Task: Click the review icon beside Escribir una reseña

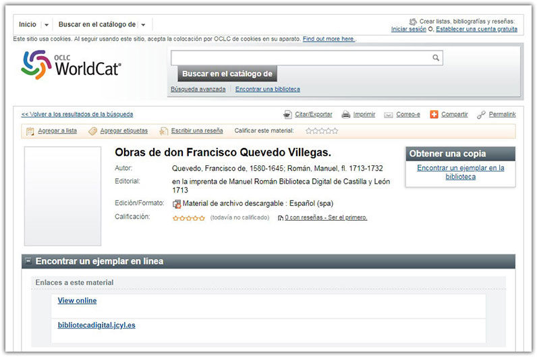Action: [164, 131]
